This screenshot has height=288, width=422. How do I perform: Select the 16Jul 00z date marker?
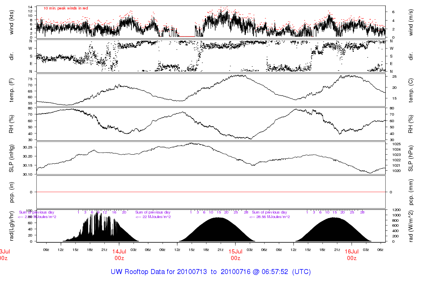point(352,255)
